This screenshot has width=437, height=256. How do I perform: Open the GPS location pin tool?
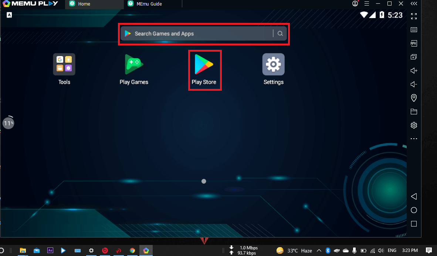414,98
